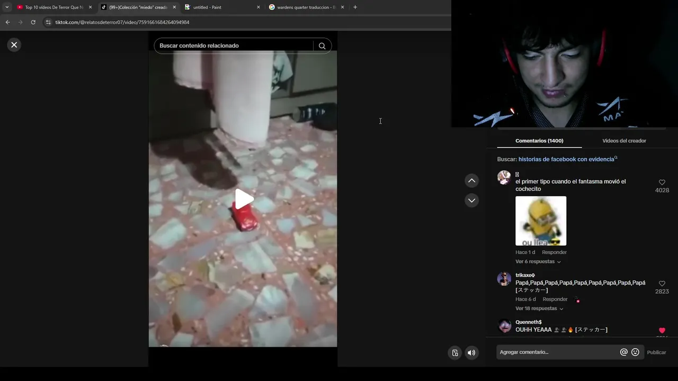
Task: Open a new browser tab
Action: 355,7
